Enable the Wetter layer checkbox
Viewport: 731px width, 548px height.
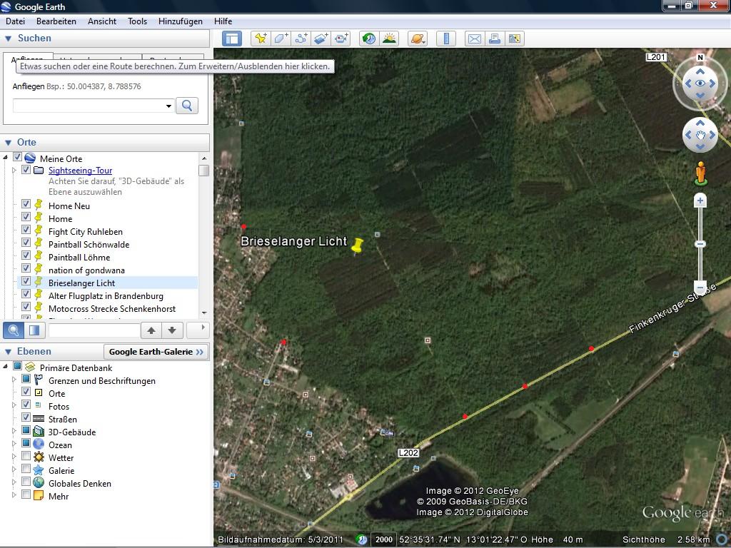26,456
